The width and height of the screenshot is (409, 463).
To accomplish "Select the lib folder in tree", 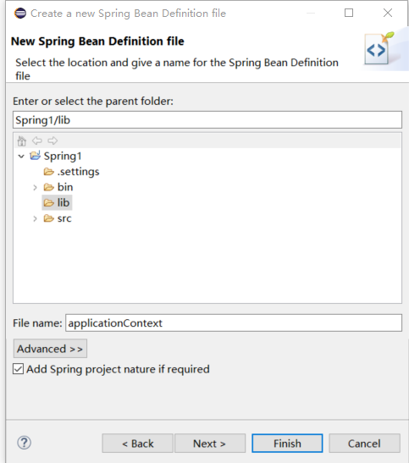I will (x=57, y=203).
